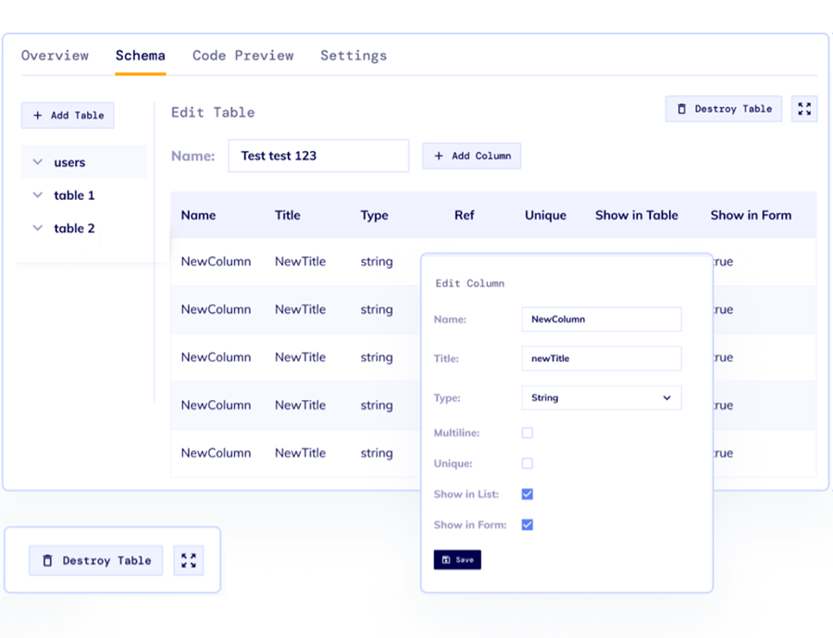Uncheck the Show in List checkbox

528,494
